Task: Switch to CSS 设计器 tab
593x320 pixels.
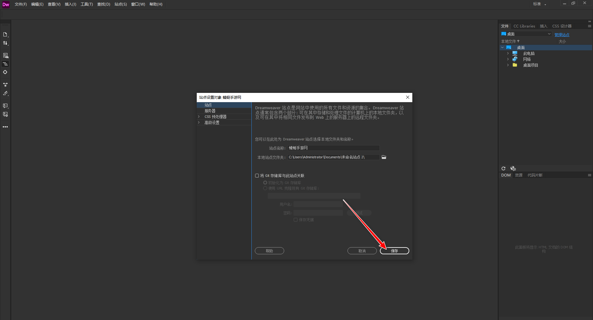Action: click(562, 26)
